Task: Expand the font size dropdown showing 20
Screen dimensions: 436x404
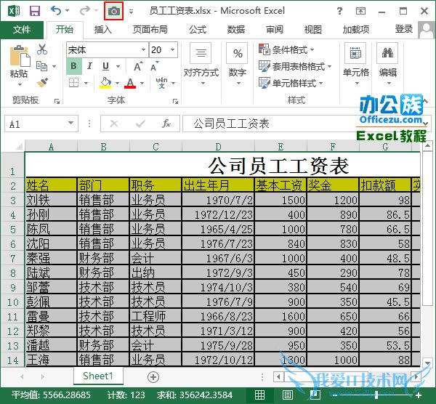Action: [x=177, y=50]
